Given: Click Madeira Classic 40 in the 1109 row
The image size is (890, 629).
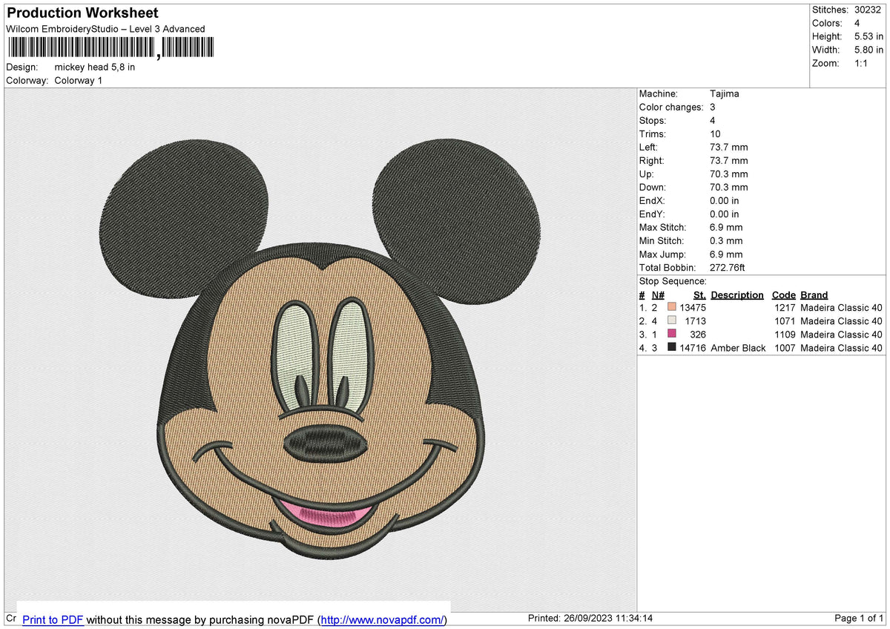Looking at the screenshot, I should 842,334.
